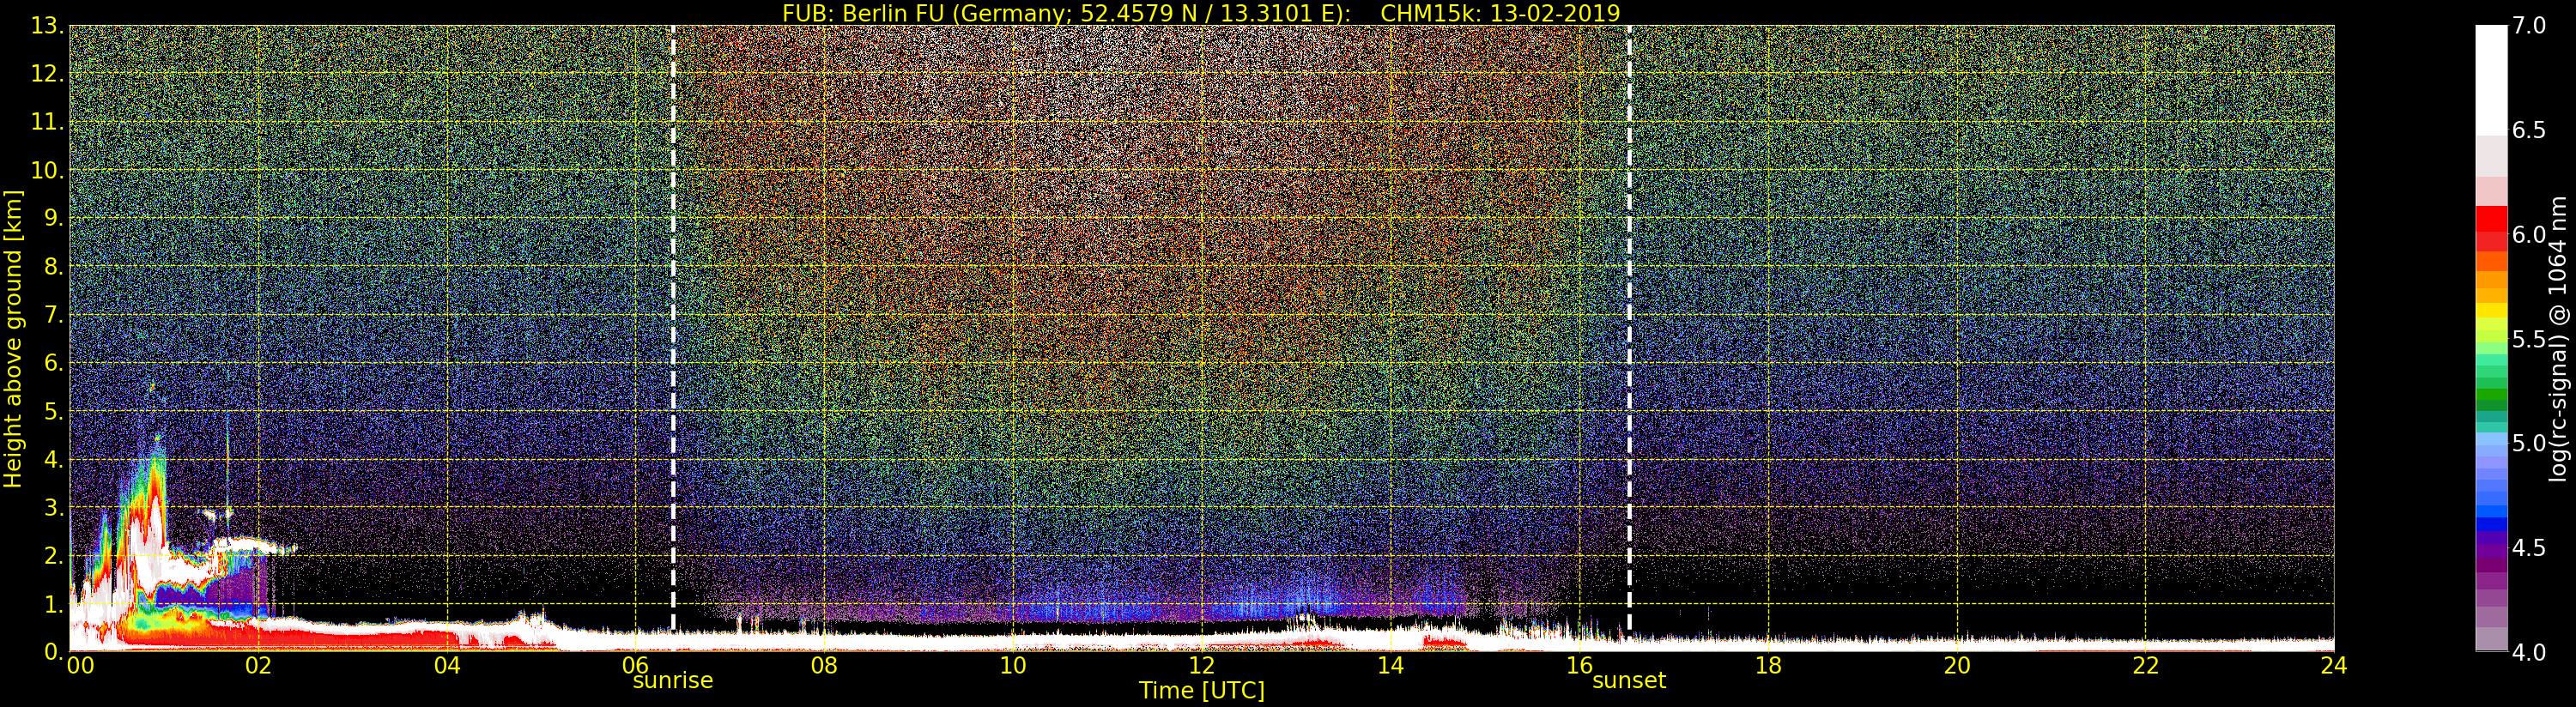
Task: Click the 'Height above ground [km]' axis label
Action: pyautogui.click(x=13, y=339)
